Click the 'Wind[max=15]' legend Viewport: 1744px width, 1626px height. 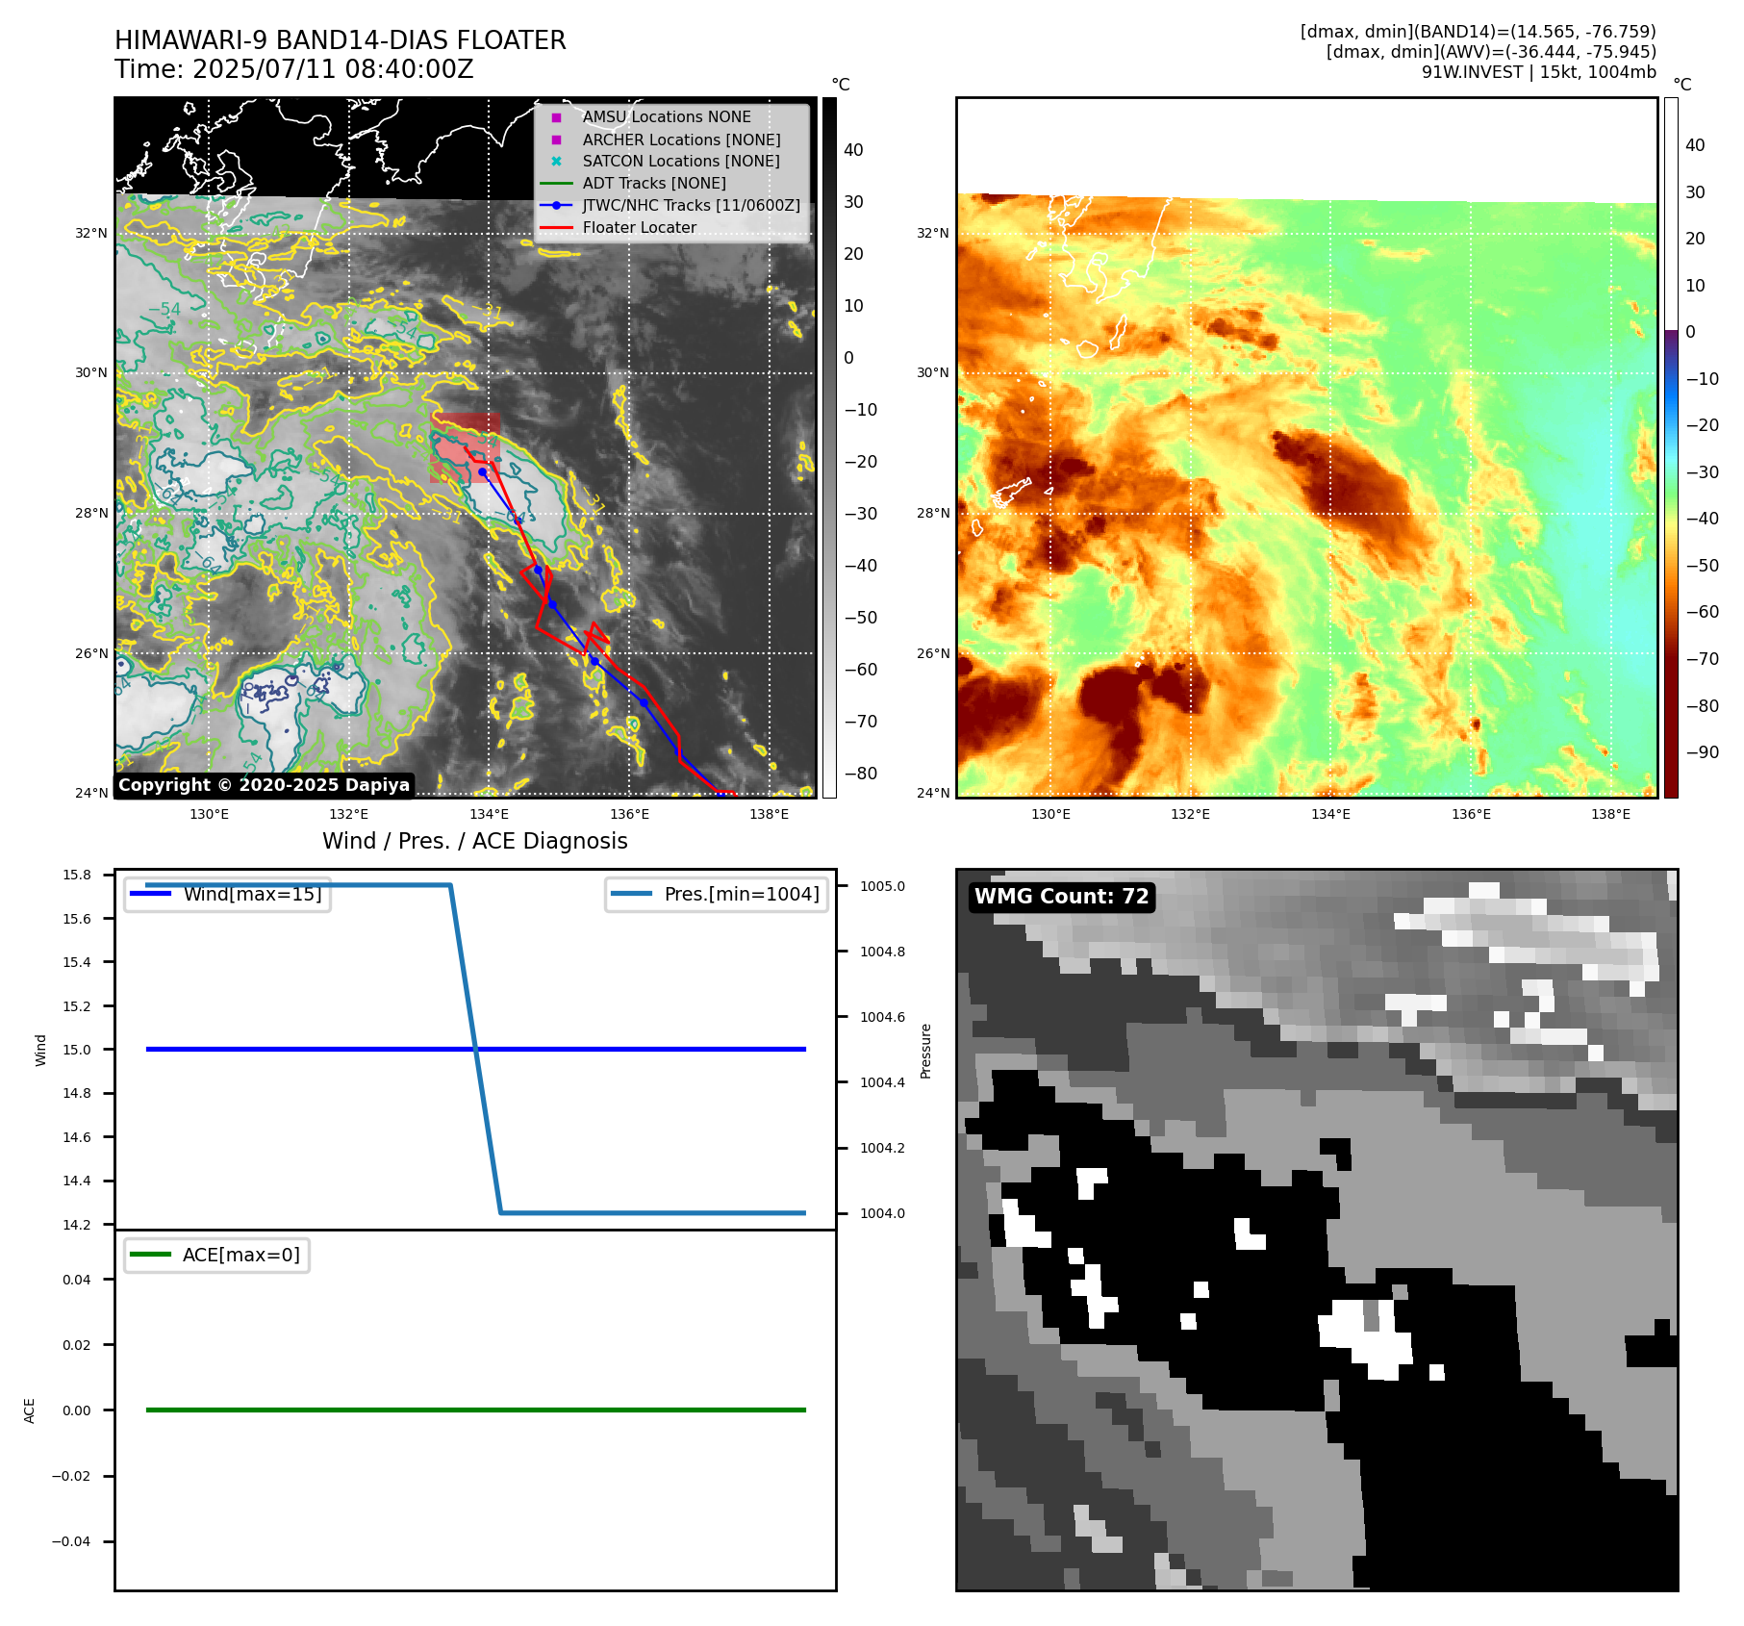pyautogui.click(x=228, y=894)
